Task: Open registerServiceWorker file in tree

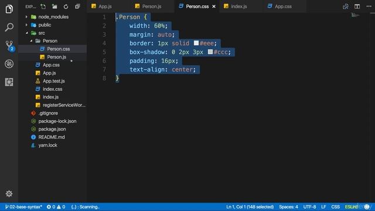Action: (53, 105)
